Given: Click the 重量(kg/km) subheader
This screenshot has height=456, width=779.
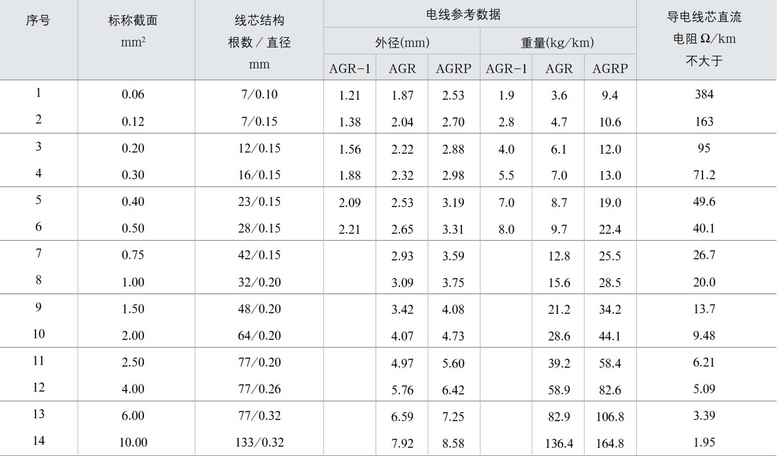Looking at the screenshot, I should pos(557,42).
